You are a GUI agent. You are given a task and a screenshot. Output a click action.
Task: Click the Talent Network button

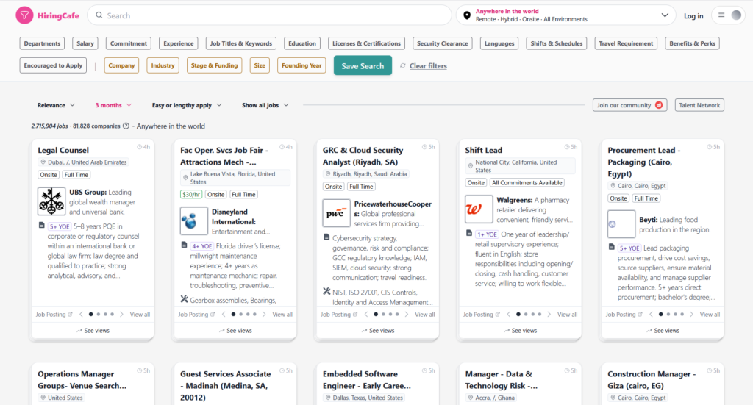pyautogui.click(x=699, y=105)
